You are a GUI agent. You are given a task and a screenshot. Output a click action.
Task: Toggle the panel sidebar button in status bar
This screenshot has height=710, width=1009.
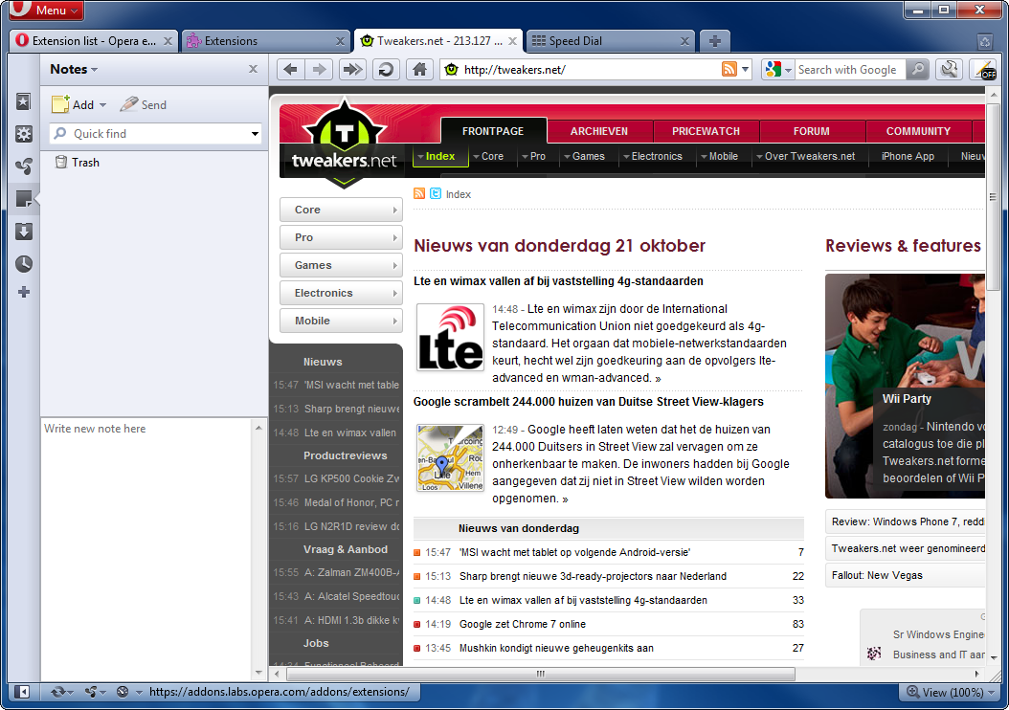point(23,692)
